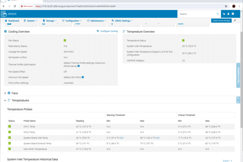Click the header icon left of user icon
This screenshot has width=243, height=162.
point(224,14)
